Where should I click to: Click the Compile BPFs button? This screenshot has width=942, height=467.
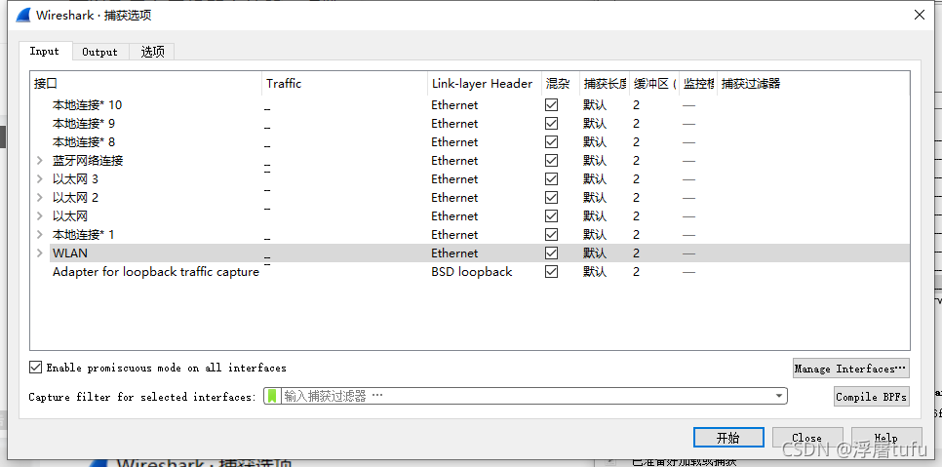871,397
